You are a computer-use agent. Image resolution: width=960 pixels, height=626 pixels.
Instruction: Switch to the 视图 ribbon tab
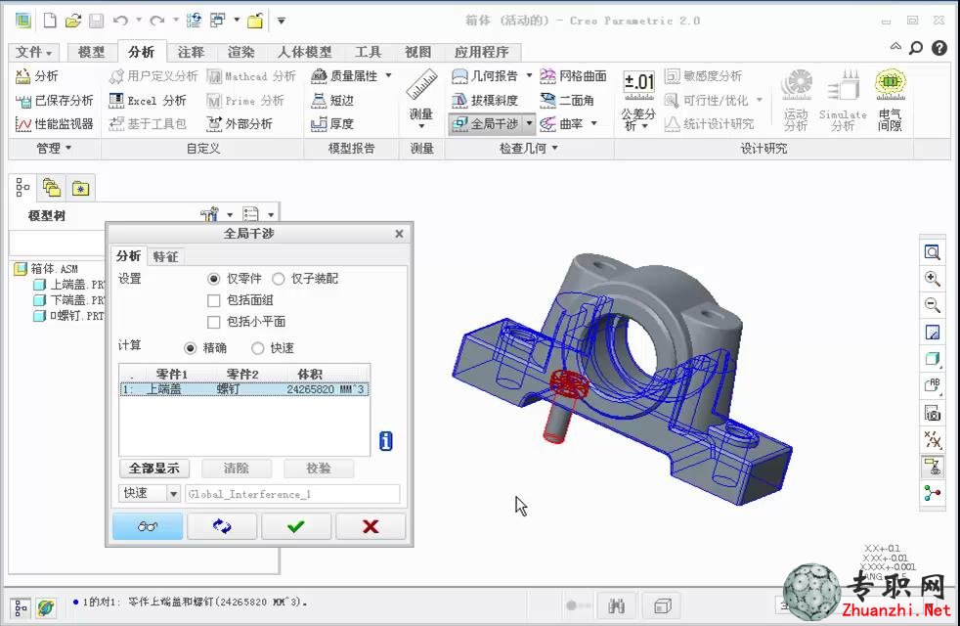(418, 52)
